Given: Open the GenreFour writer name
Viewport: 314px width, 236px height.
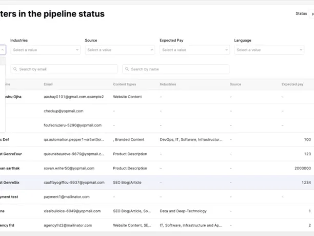Looking at the screenshot, I should pyautogui.click(x=11, y=154).
